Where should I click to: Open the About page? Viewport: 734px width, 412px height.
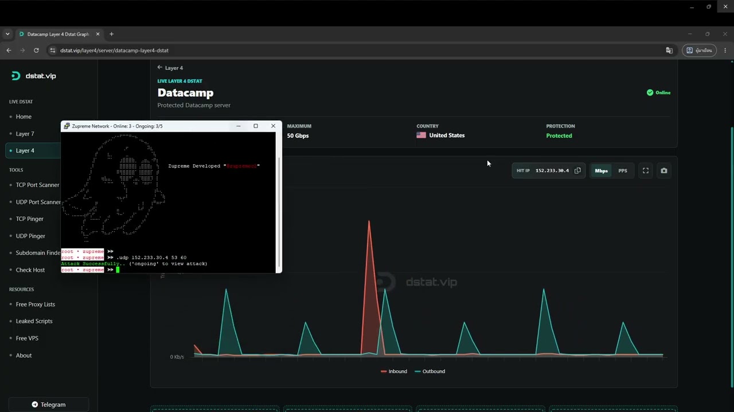[x=24, y=355]
